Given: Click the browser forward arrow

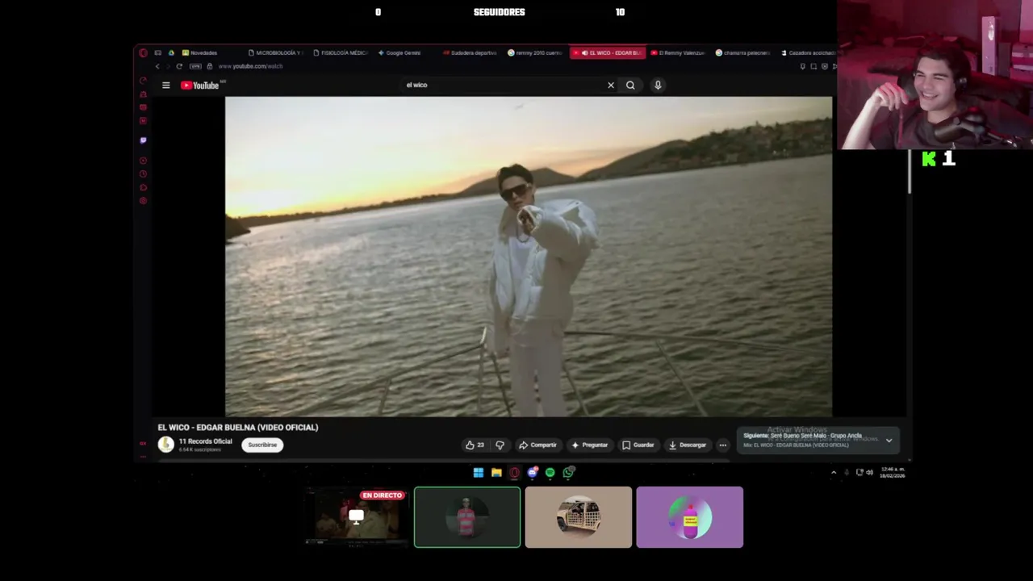Looking at the screenshot, I should (x=168, y=66).
